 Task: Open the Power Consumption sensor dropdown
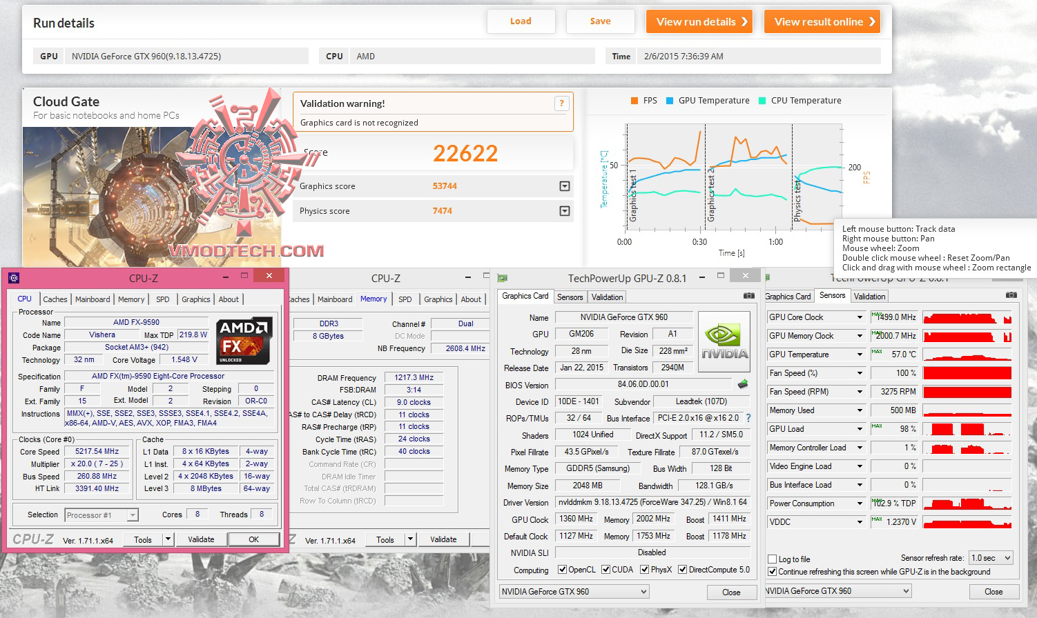pos(860,504)
